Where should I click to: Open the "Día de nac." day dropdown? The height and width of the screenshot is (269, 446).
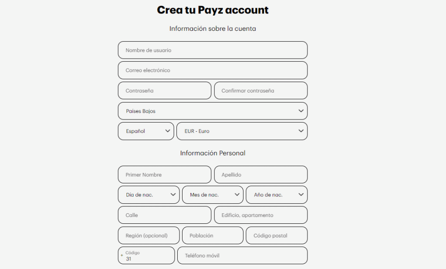click(x=149, y=195)
